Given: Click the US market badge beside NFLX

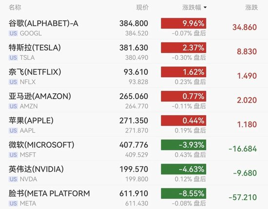Looking at the screenshot, I should [x=13, y=82].
